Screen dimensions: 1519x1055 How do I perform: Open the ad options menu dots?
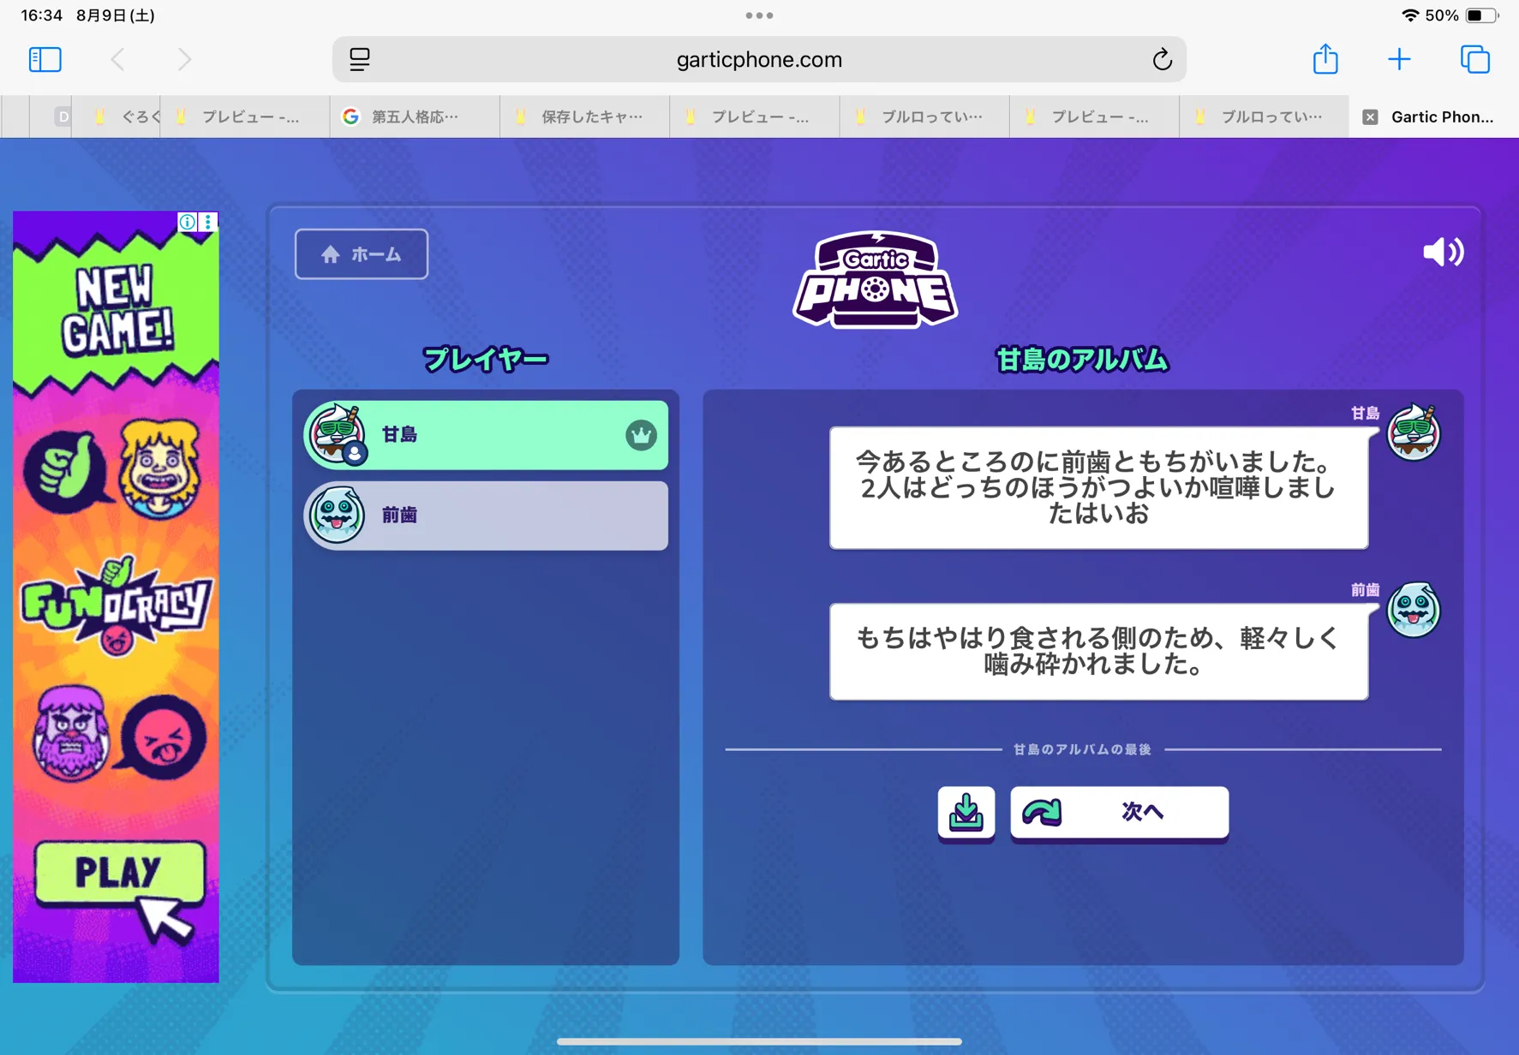click(x=208, y=222)
